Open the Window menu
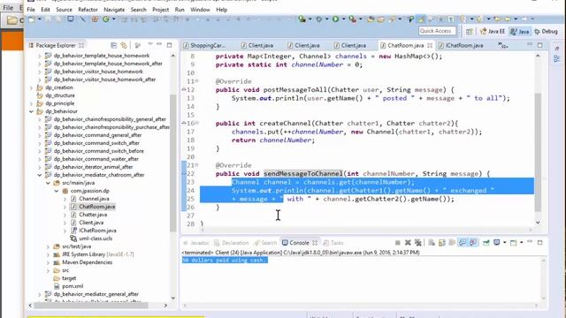 pos(200,10)
